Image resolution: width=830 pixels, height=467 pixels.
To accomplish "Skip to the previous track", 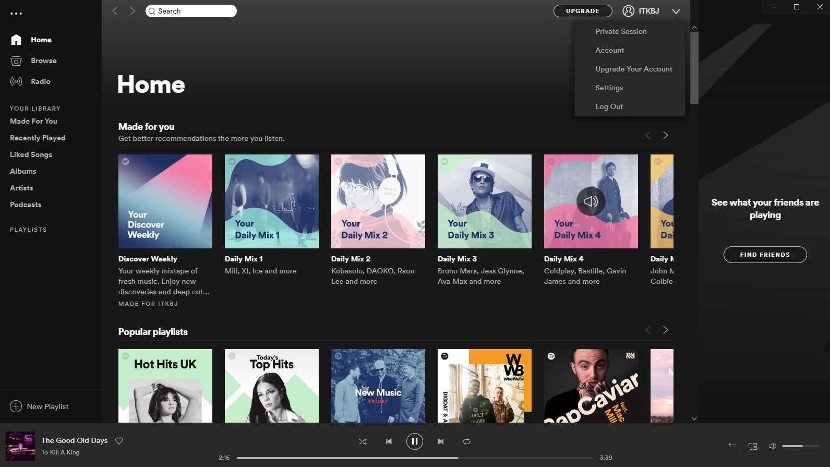I will [x=389, y=441].
